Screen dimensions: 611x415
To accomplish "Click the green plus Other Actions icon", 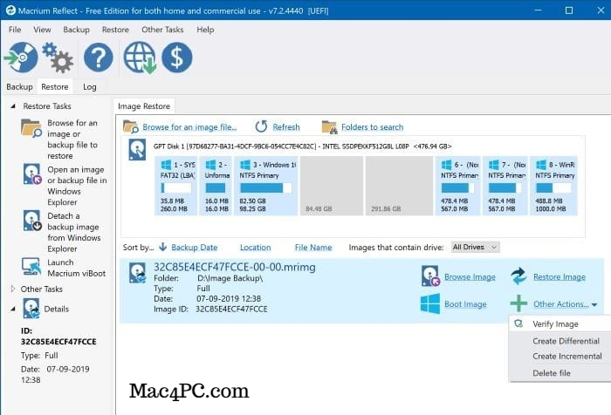I will click(x=518, y=303).
